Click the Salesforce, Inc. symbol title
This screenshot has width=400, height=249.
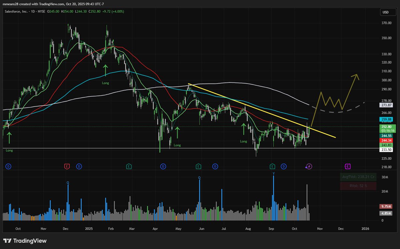tap(17, 11)
